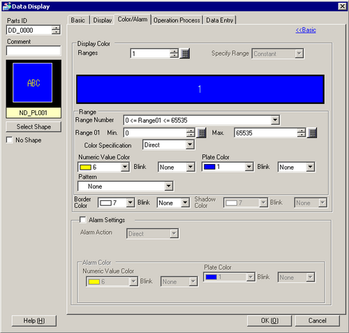This screenshot has height=333, width=349.
Task: Decrease the Ranges count with down arrow
Action: (x=174, y=56)
